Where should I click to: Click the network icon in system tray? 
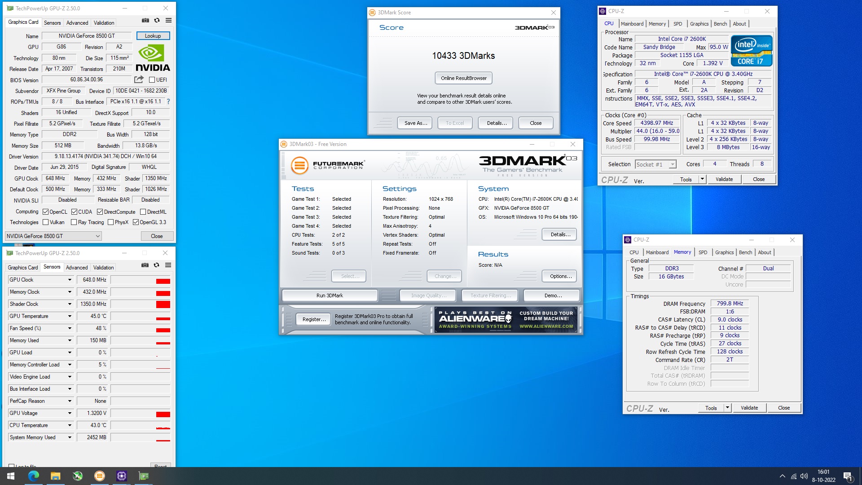click(x=794, y=476)
